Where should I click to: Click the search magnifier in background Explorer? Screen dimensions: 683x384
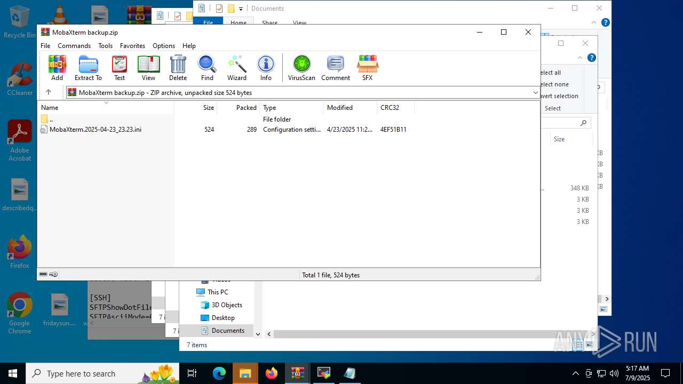point(583,123)
